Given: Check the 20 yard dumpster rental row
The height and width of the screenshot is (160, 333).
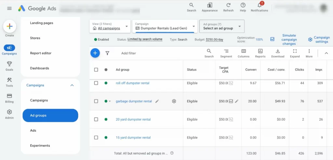Looking at the screenshot, I should [96, 119].
